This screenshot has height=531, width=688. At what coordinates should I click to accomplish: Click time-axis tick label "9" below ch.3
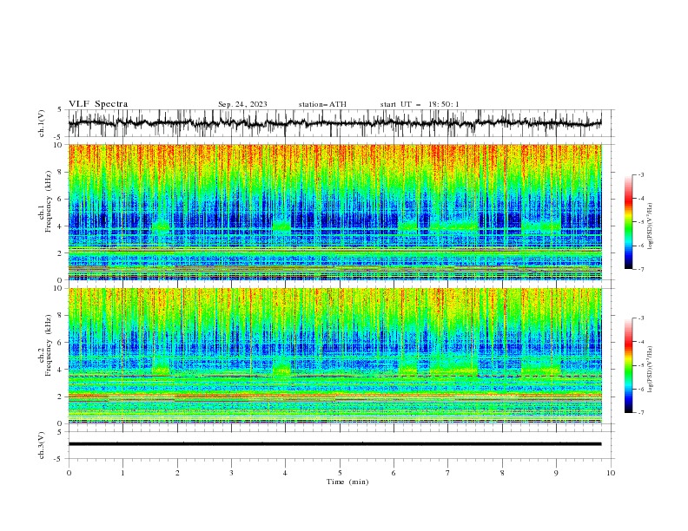tap(556, 473)
